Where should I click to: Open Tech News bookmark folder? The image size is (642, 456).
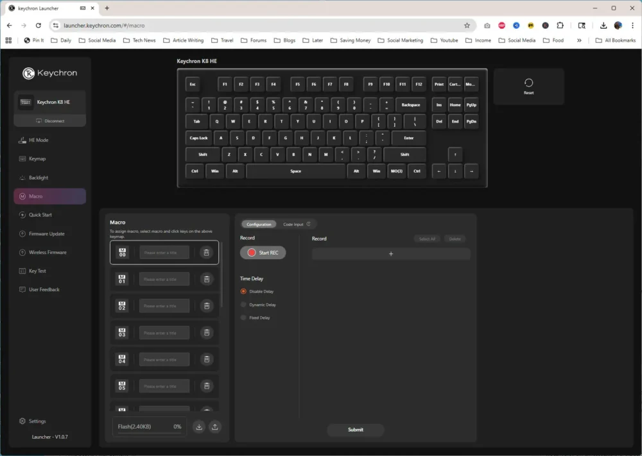coord(139,40)
